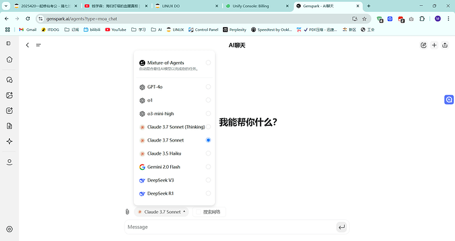
Task: Click the sparkle icon in left sidebar
Action: point(9,142)
